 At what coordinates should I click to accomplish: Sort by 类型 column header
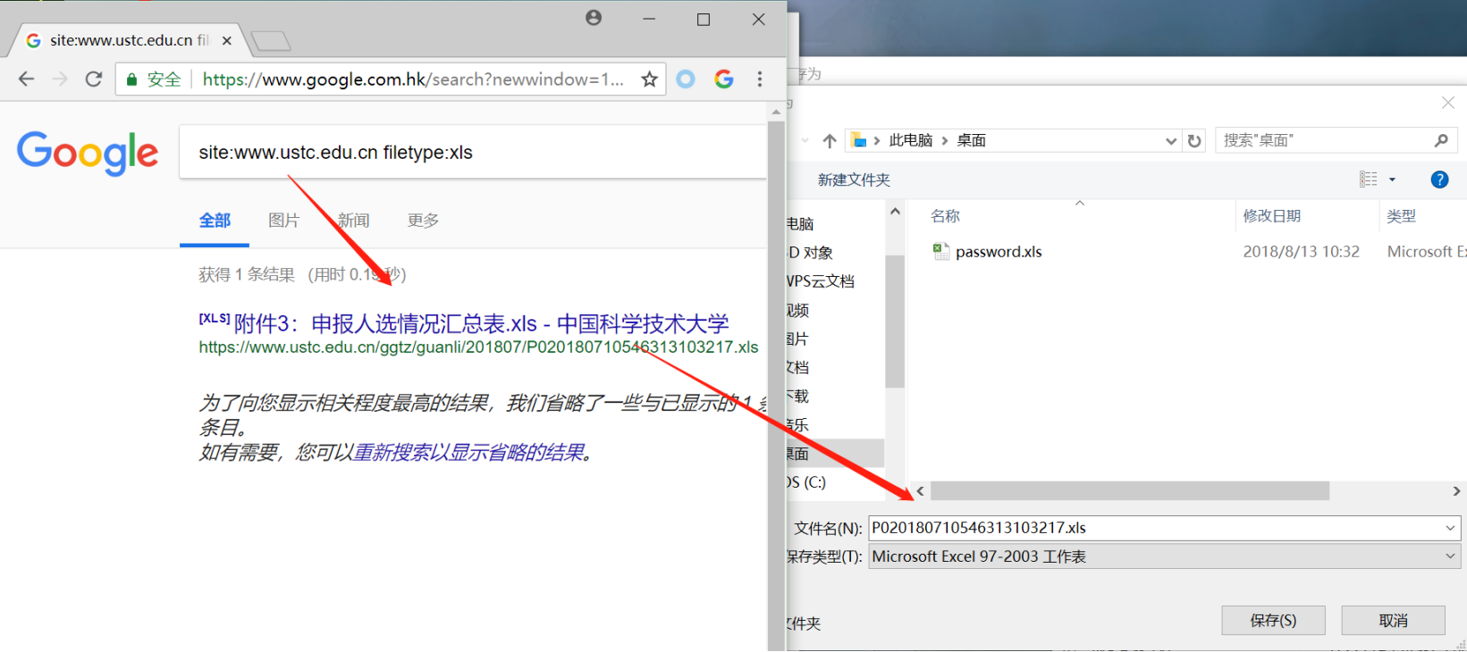(1401, 216)
